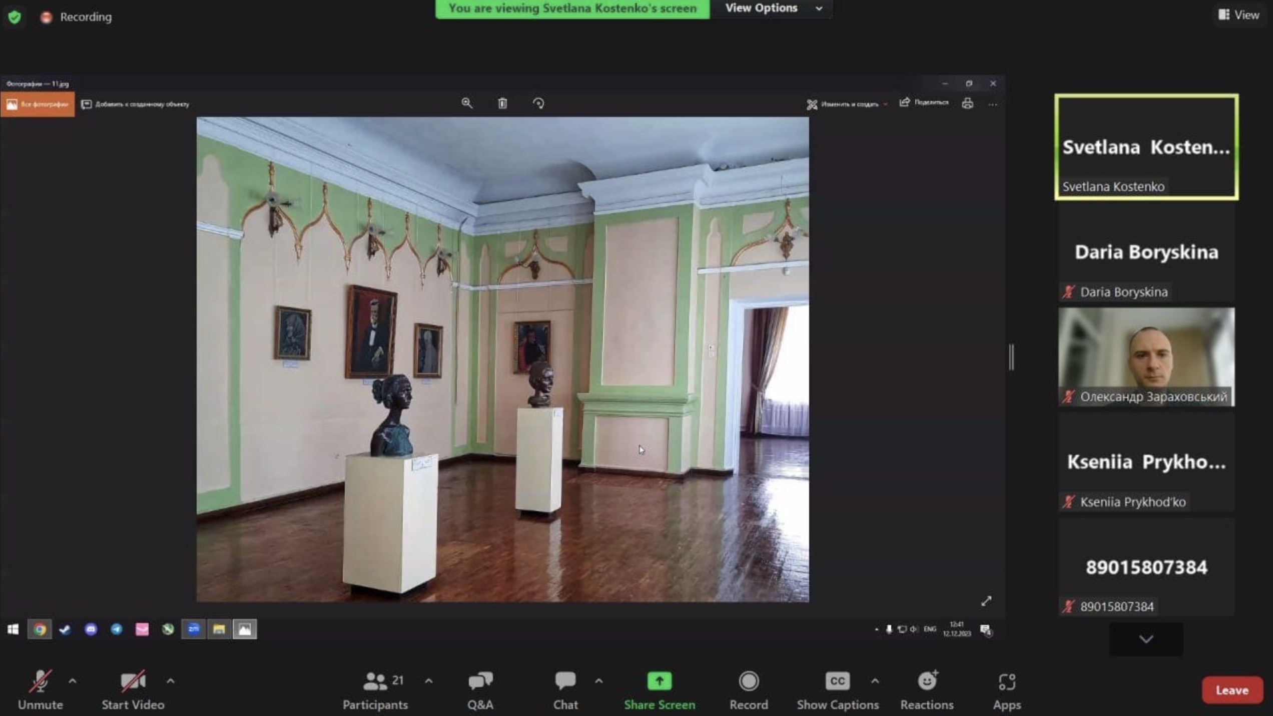Unmute the microphone
The height and width of the screenshot is (716, 1273).
[x=40, y=690]
